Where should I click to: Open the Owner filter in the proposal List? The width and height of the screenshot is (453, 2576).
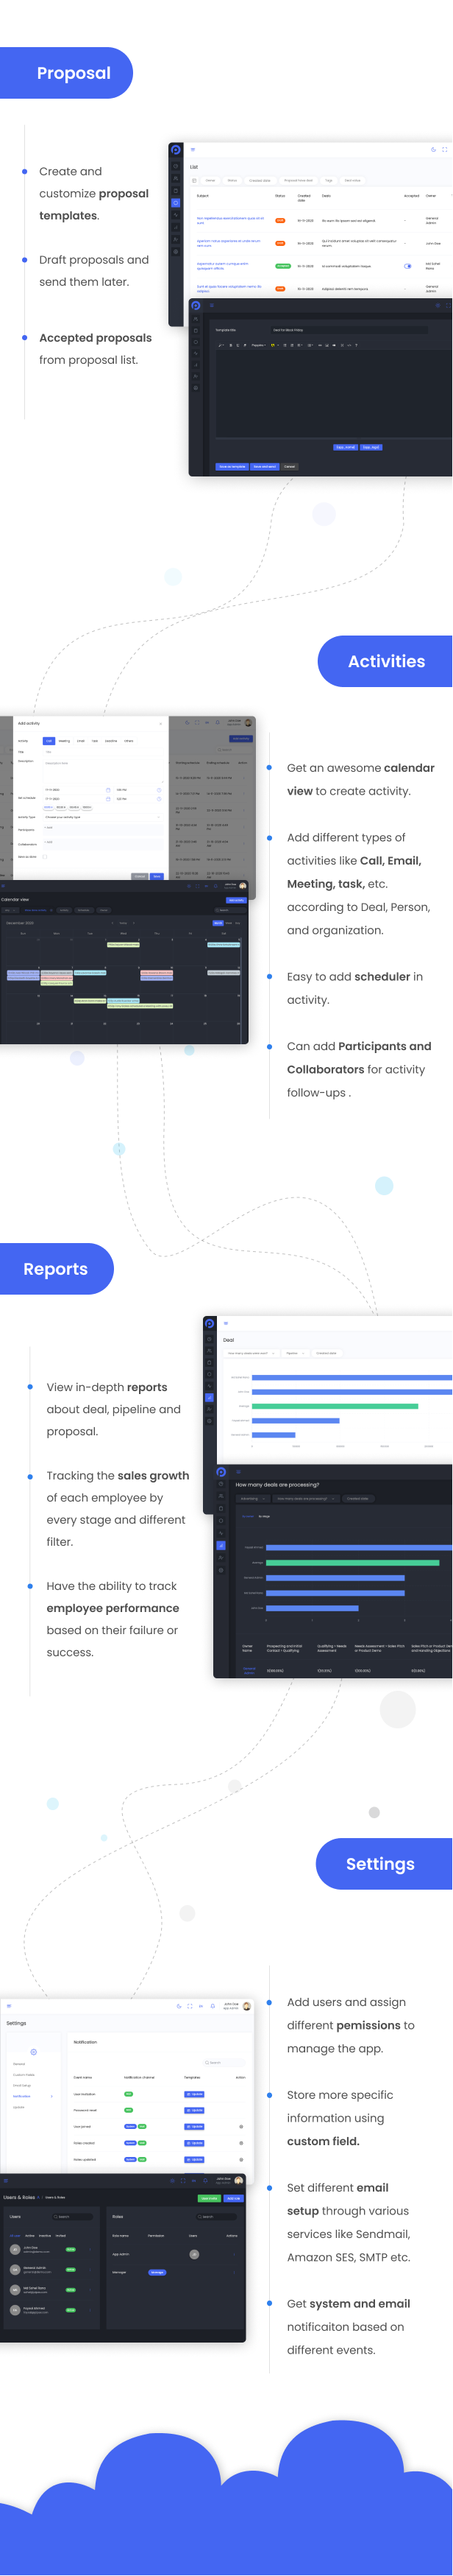coord(210,180)
